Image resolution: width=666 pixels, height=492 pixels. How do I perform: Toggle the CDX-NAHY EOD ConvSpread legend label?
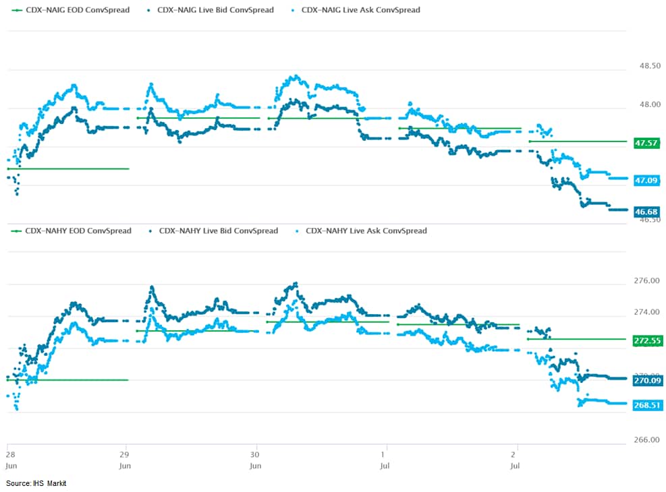(x=77, y=230)
